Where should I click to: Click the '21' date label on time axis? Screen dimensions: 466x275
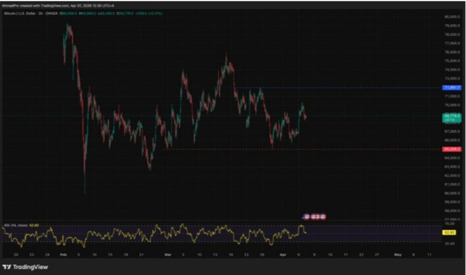coord(142,255)
